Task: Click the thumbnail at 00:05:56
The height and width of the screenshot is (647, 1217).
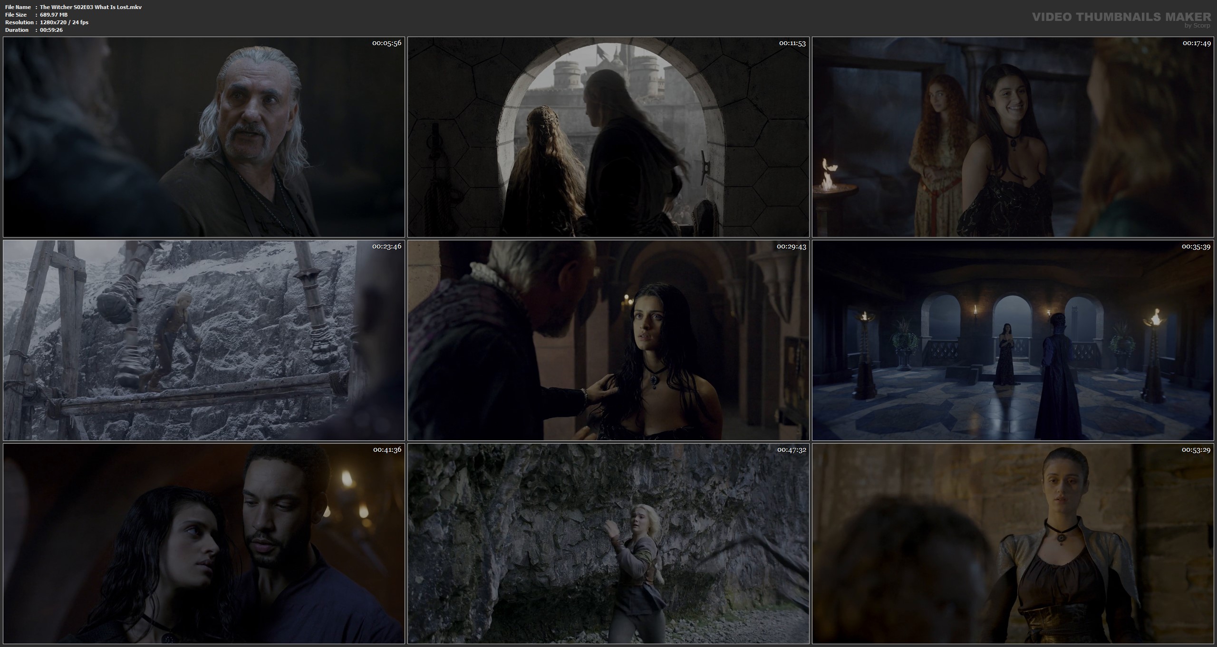Action: tap(203, 137)
